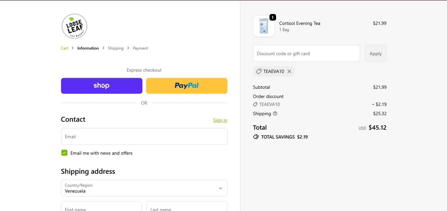Click the $45.12 total amount
447x211 pixels.
pos(377,128)
